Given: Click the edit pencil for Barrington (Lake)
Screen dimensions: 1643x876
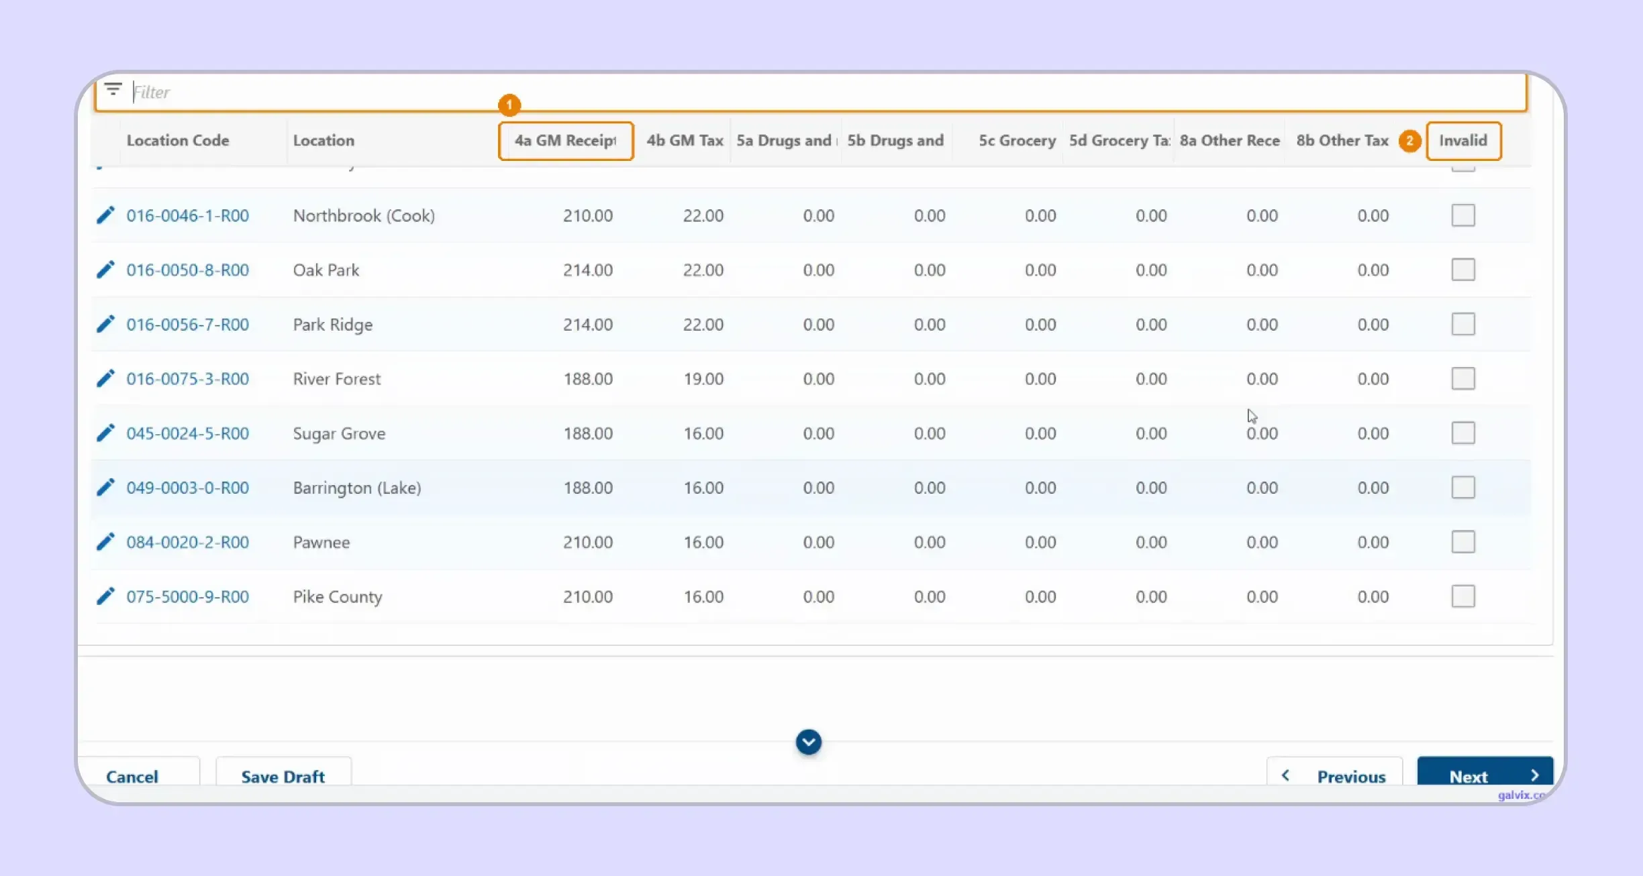Looking at the screenshot, I should (105, 487).
